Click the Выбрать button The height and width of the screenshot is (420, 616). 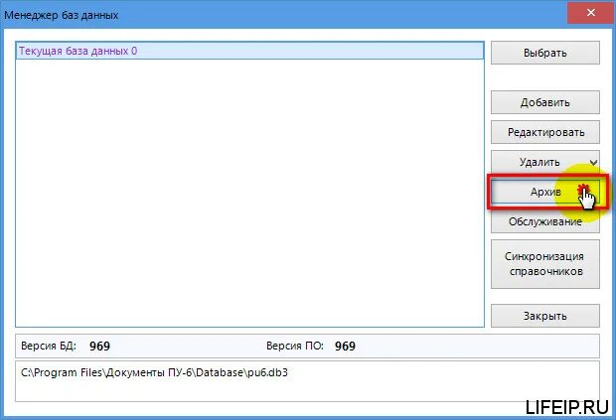pyautogui.click(x=544, y=53)
